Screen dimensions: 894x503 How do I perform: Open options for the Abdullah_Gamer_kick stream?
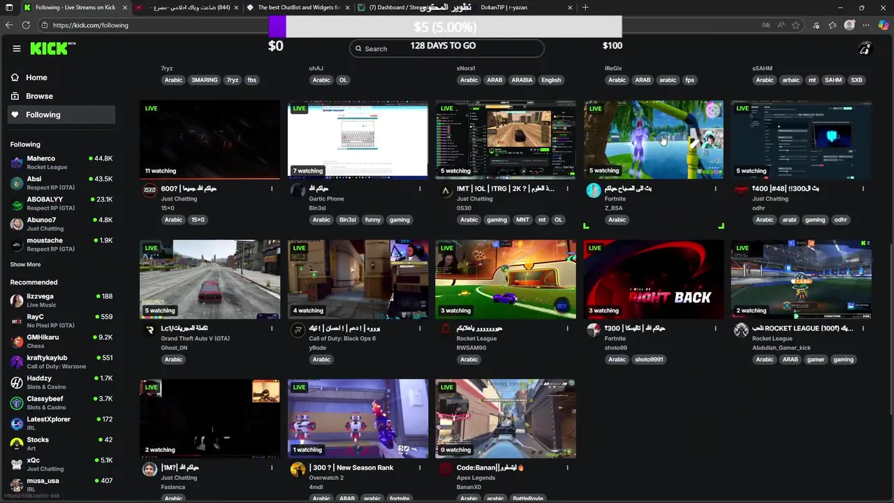pos(863,328)
